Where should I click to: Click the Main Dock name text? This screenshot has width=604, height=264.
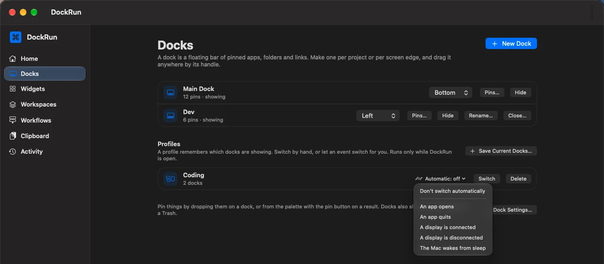(199, 89)
